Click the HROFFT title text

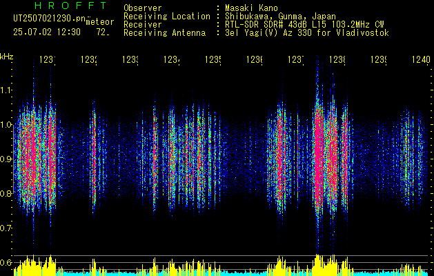[70, 6]
